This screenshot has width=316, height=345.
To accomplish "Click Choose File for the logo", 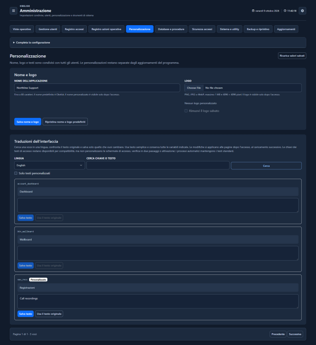I will pos(194,88).
